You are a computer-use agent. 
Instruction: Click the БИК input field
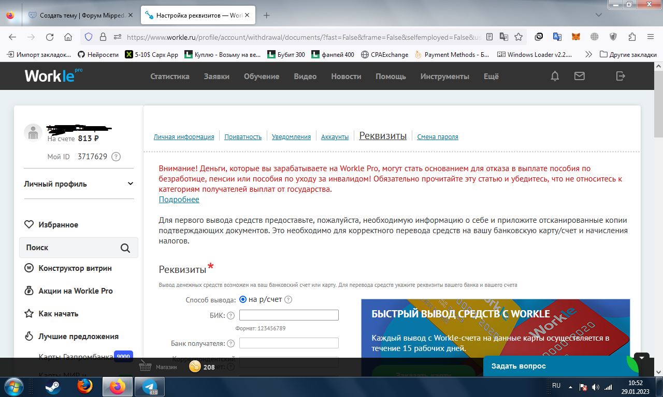289,315
